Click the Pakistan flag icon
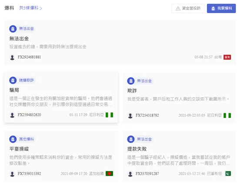The height and width of the screenshot is (186, 241). tap(228, 173)
